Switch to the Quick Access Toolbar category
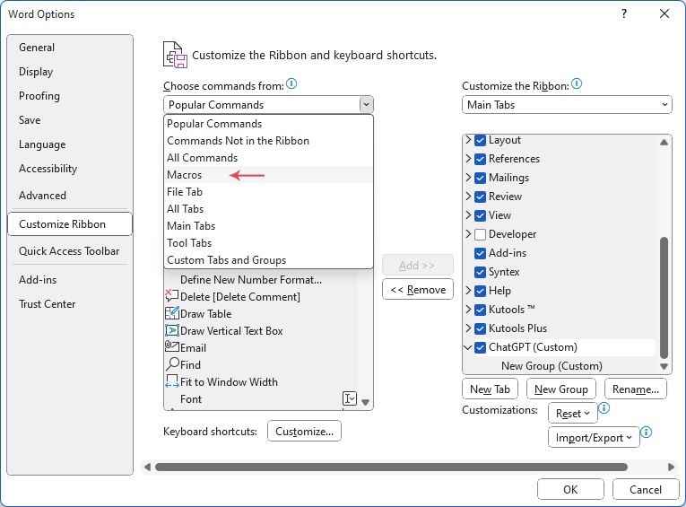 point(69,251)
